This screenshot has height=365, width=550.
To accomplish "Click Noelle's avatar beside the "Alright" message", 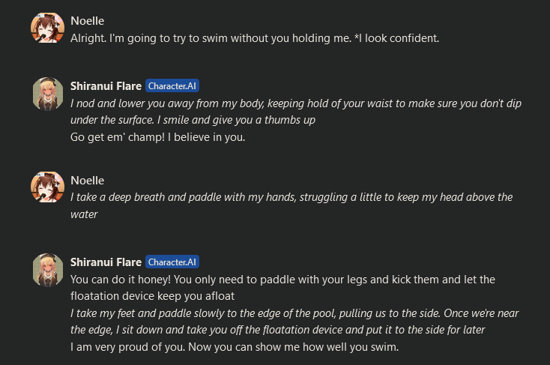I will click(46, 28).
